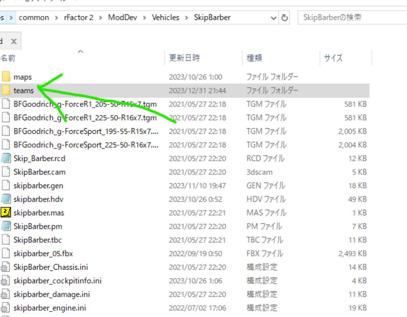Click the BFGoodrich_g-ForceSport_195-55-R15x7 file icon
This screenshot has height=317, width=407.
pos(6,131)
